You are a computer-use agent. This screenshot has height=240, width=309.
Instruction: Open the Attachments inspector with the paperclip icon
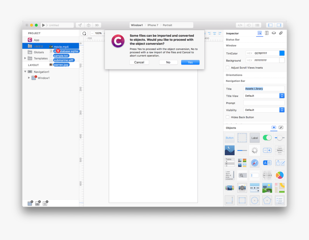pos(281,33)
